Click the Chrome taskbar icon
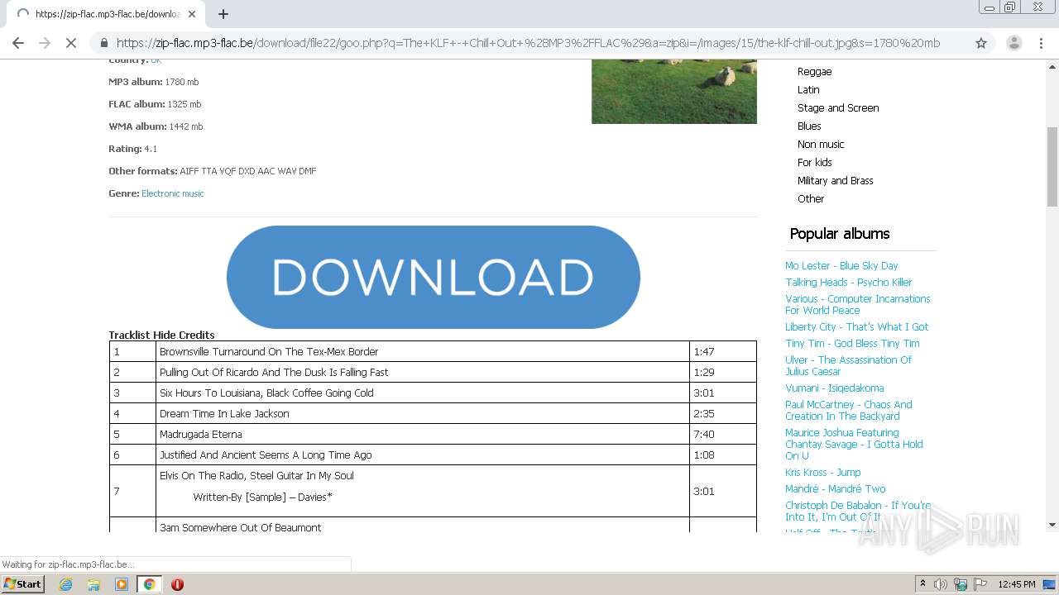1059x595 pixels. click(149, 584)
